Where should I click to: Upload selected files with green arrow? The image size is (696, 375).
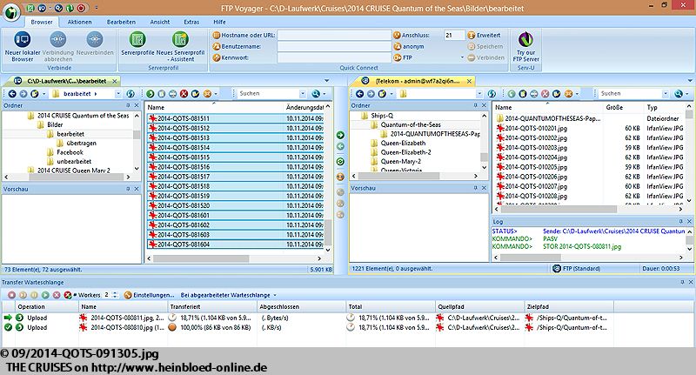click(340, 135)
